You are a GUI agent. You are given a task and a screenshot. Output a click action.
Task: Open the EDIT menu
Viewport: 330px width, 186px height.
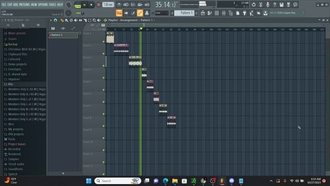(x=10, y=5)
